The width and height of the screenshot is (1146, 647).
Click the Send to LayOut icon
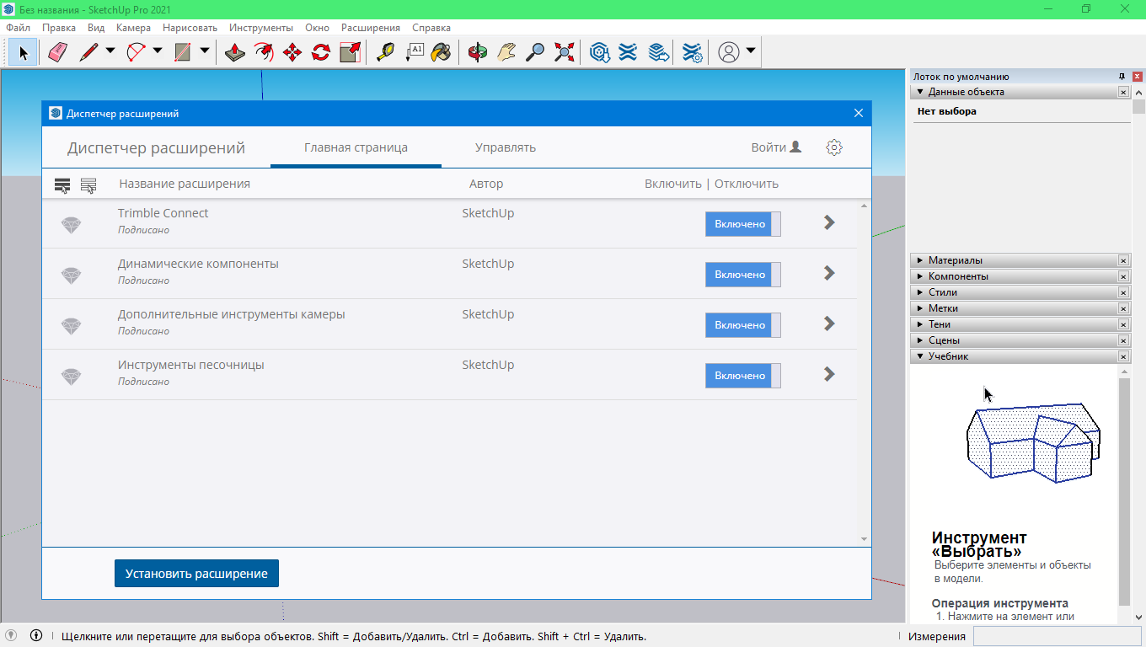[658, 52]
